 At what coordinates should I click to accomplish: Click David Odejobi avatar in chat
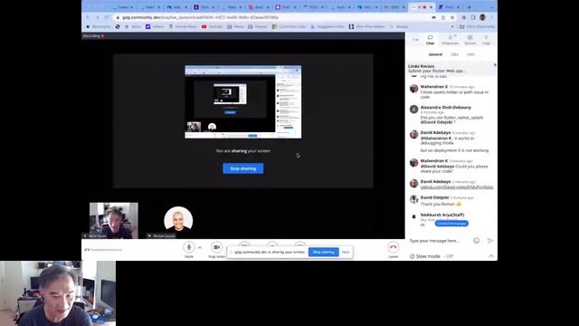[x=414, y=199]
